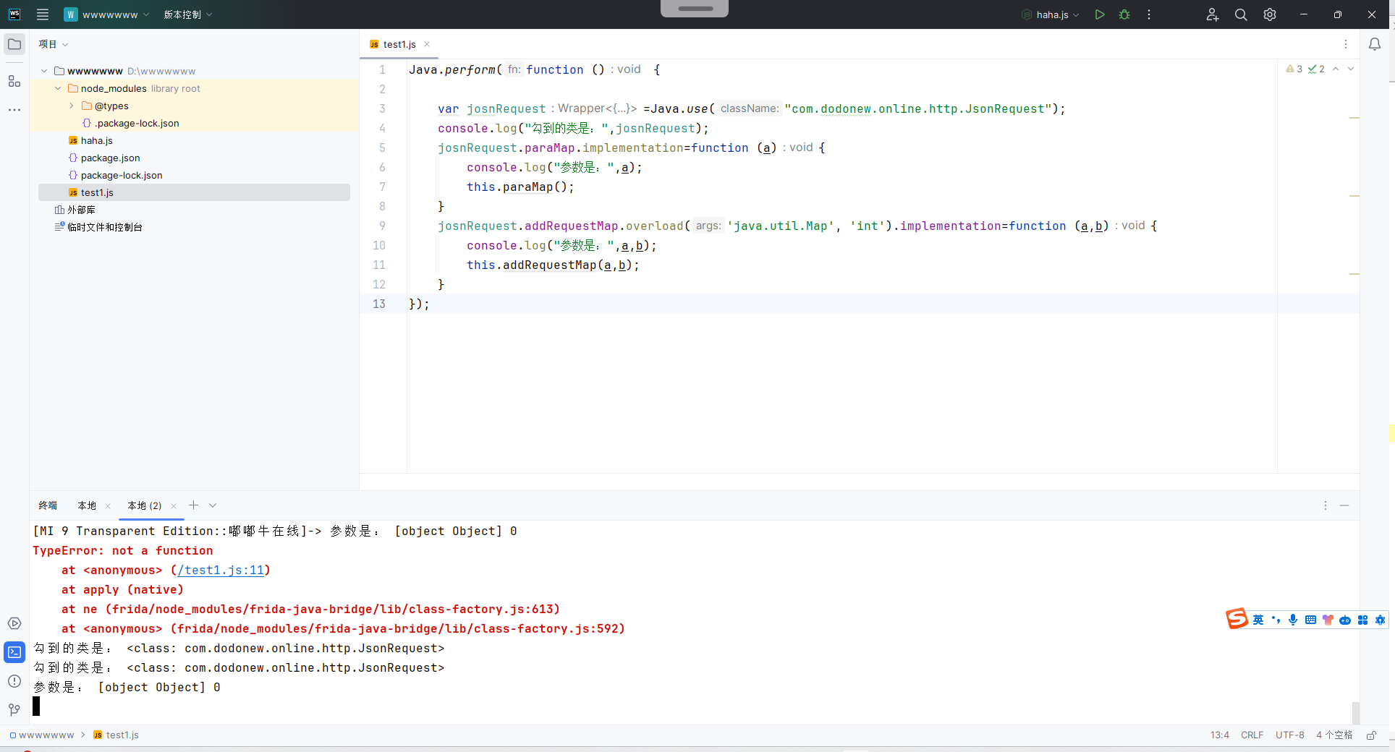Image resolution: width=1395 pixels, height=752 pixels.
Task: Select the 本地 (2) terminal tab
Action: coord(145,505)
